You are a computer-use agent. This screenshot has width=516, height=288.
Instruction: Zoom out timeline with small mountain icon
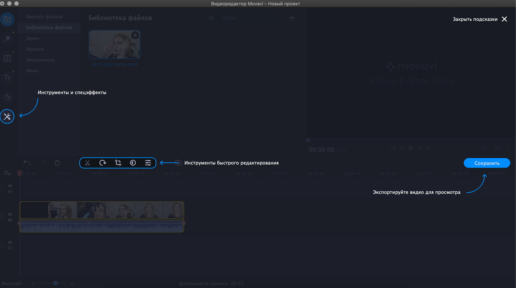pos(33,283)
